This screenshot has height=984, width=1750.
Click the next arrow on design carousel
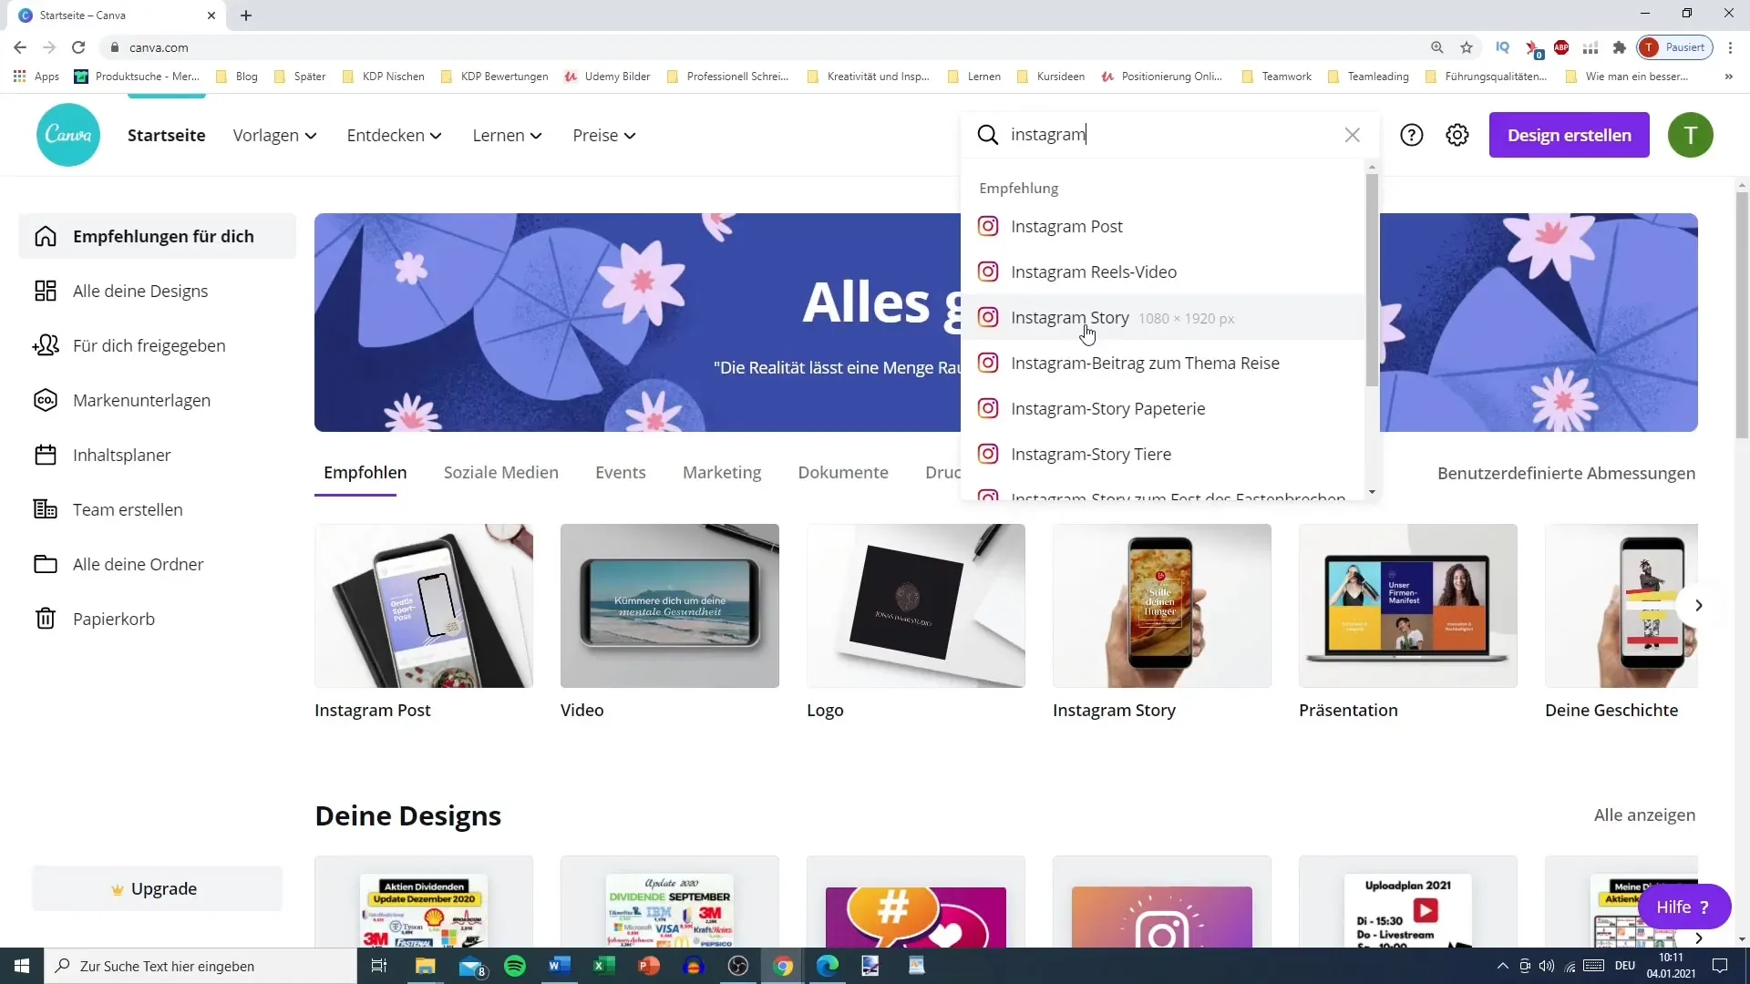pos(1698,606)
